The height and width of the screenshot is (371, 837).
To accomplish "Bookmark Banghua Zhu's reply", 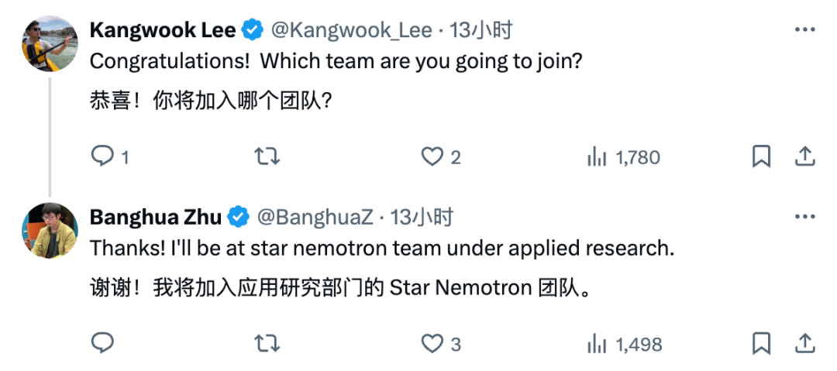I will 761,343.
